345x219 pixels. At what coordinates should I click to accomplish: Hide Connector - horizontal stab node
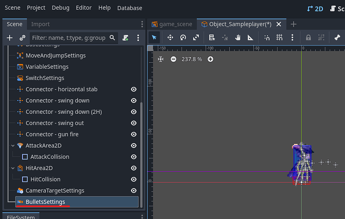pos(134,89)
